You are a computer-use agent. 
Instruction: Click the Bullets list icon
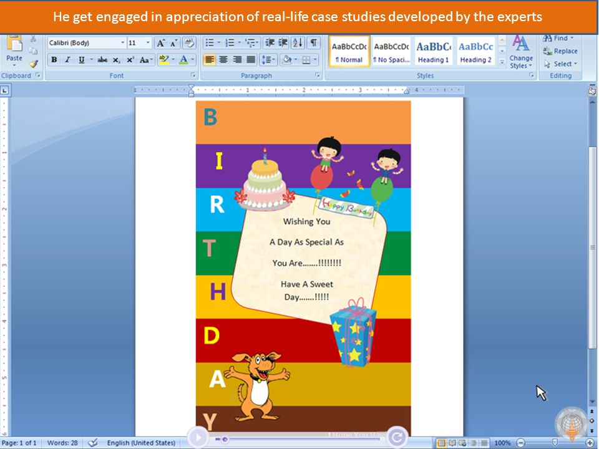pos(210,43)
